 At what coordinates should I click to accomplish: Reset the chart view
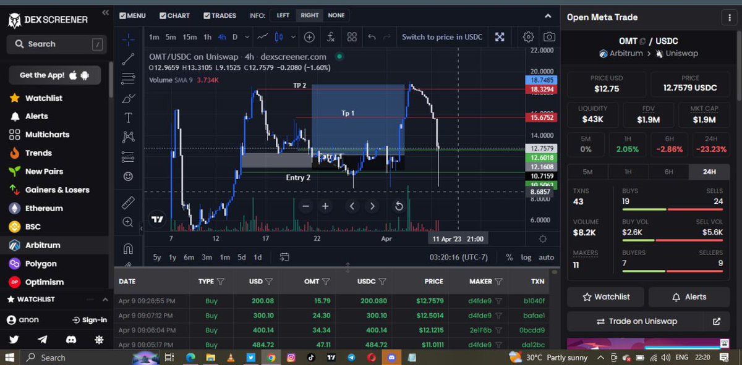[x=399, y=206]
